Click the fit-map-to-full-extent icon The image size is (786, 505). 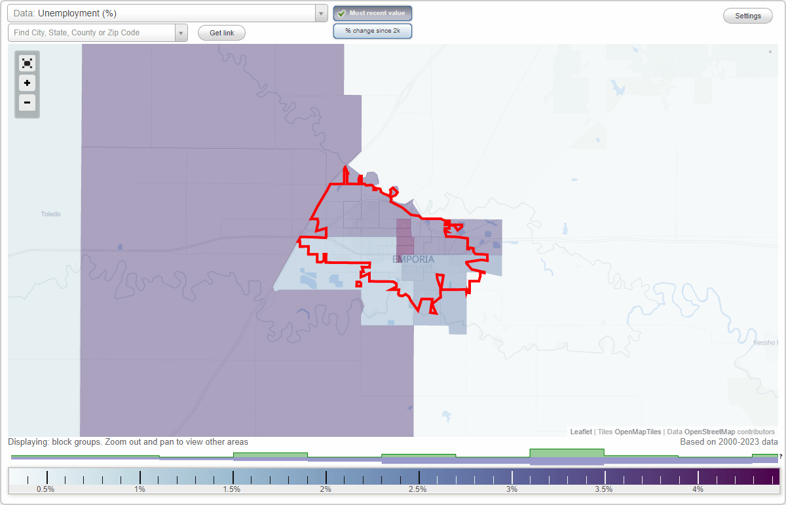[x=27, y=63]
